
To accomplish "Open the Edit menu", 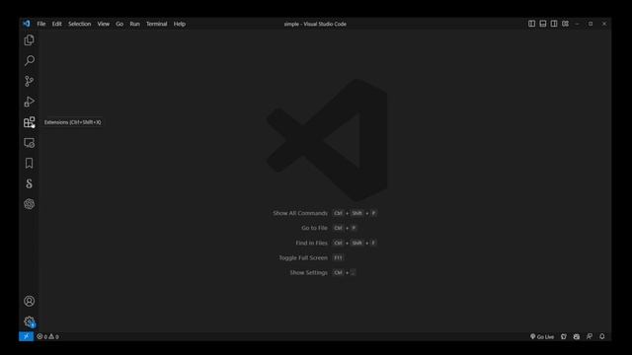I will pos(57,24).
